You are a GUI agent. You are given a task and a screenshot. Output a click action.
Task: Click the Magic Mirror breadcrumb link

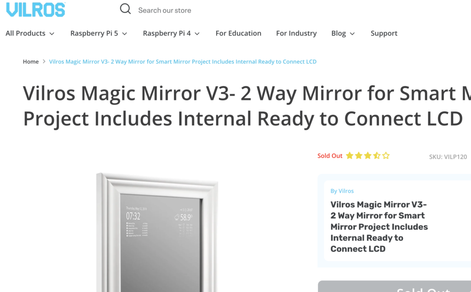coord(183,61)
